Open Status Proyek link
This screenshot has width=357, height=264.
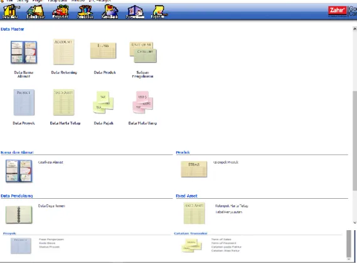tap(49, 246)
